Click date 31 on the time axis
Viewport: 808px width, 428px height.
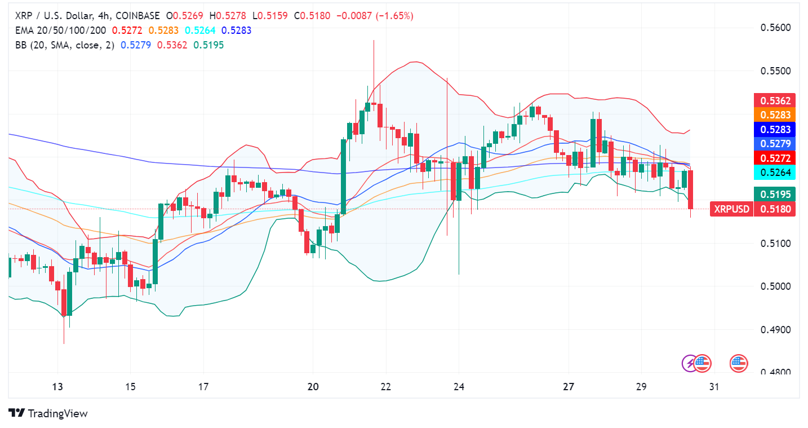(x=714, y=387)
